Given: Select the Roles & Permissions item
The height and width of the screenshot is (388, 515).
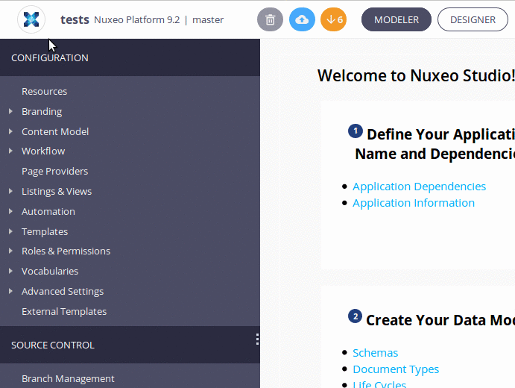Looking at the screenshot, I should [x=66, y=251].
